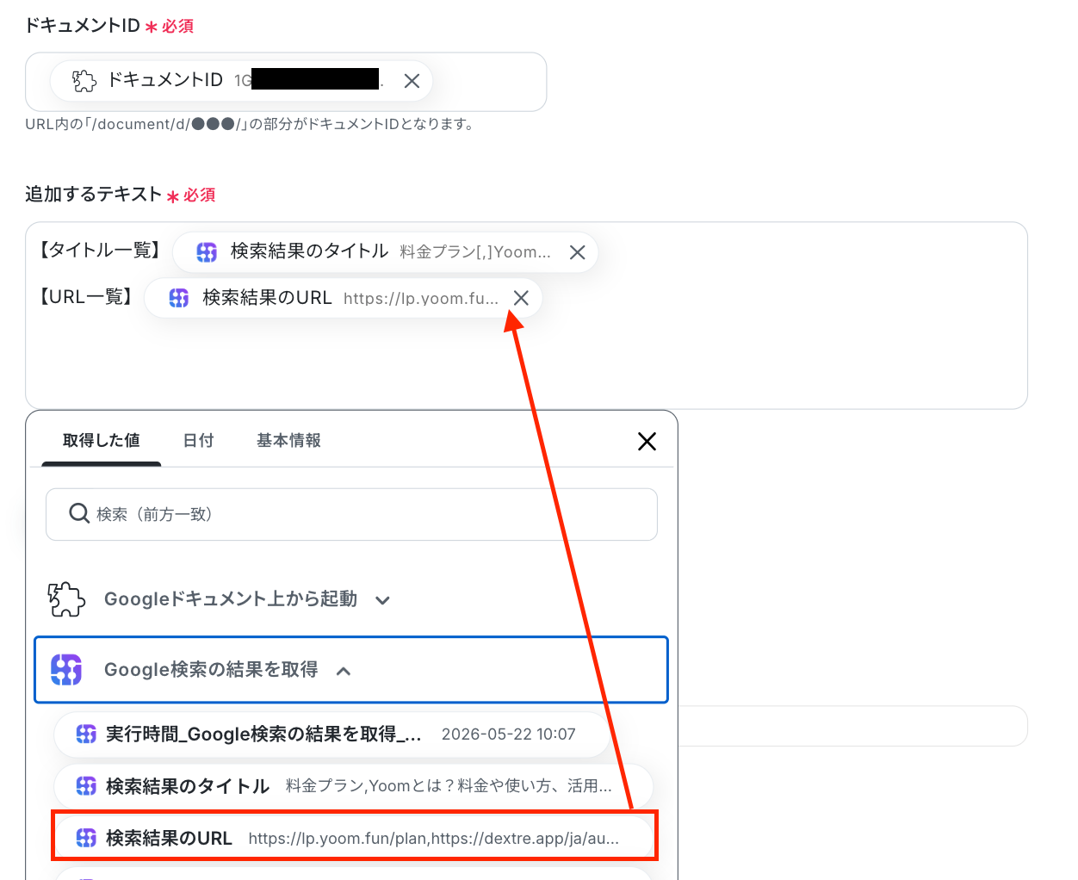This screenshot has height=880, width=1078.
Task: Collapse Google検索の結果を取得 section chevron
Action: point(344,671)
